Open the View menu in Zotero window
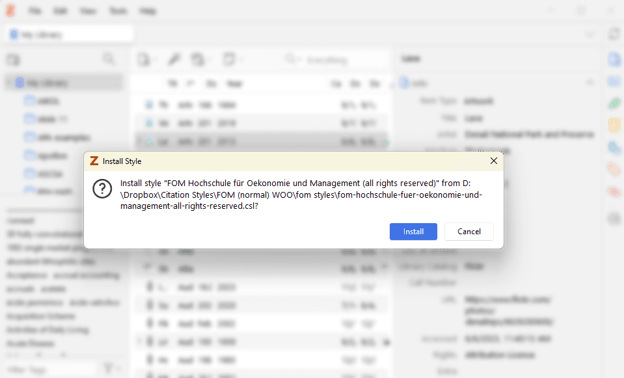 pyautogui.click(x=88, y=11)
